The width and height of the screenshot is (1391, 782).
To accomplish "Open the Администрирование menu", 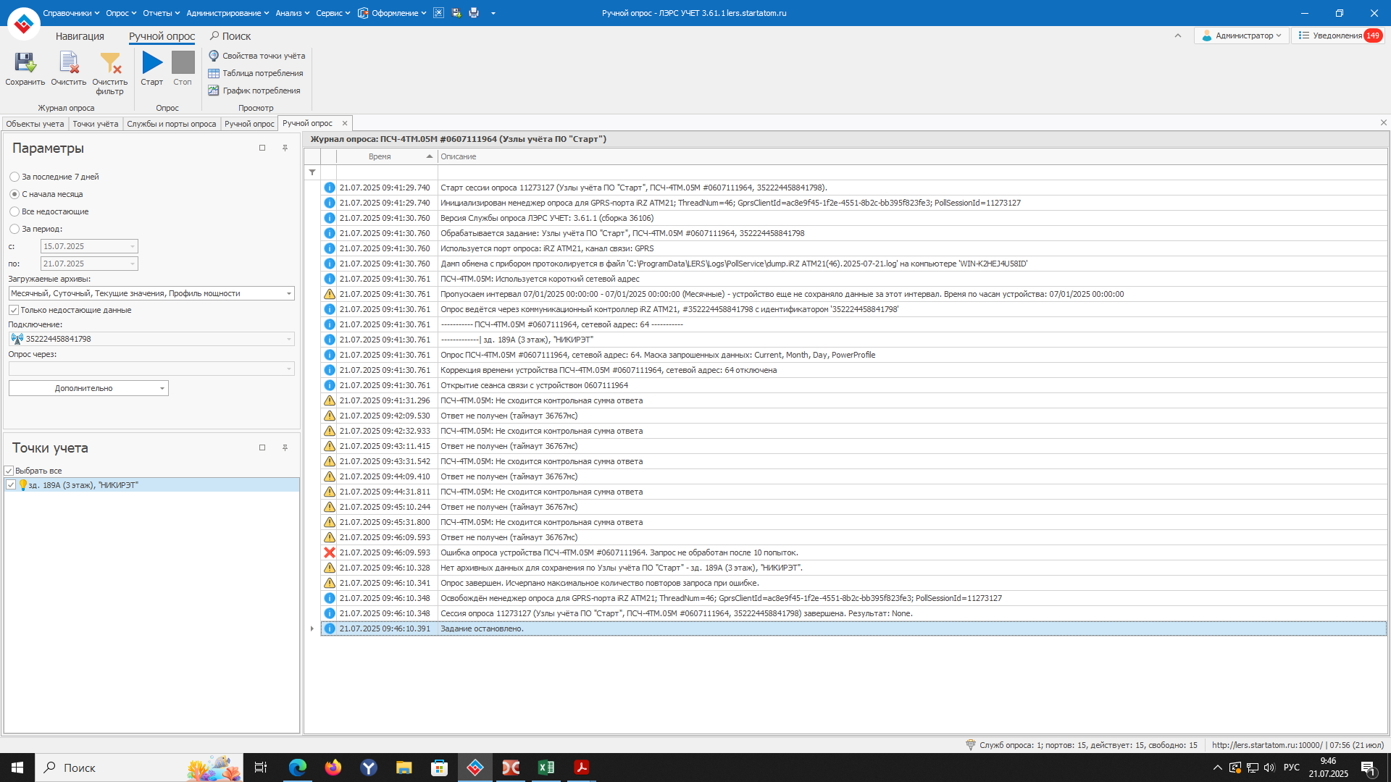I will pyautogui.click(x=227, y=13).
